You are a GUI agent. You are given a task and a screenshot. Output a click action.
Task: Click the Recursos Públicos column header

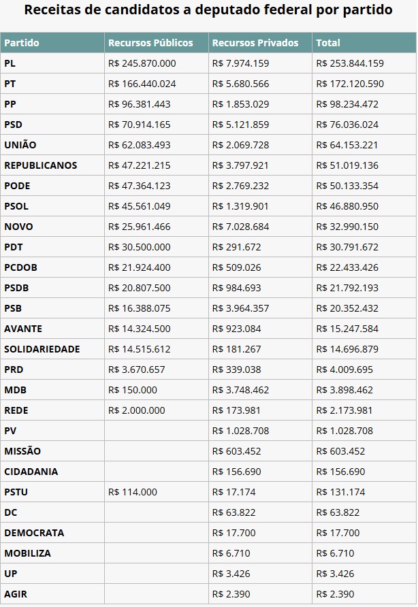(x=157, y=43)
